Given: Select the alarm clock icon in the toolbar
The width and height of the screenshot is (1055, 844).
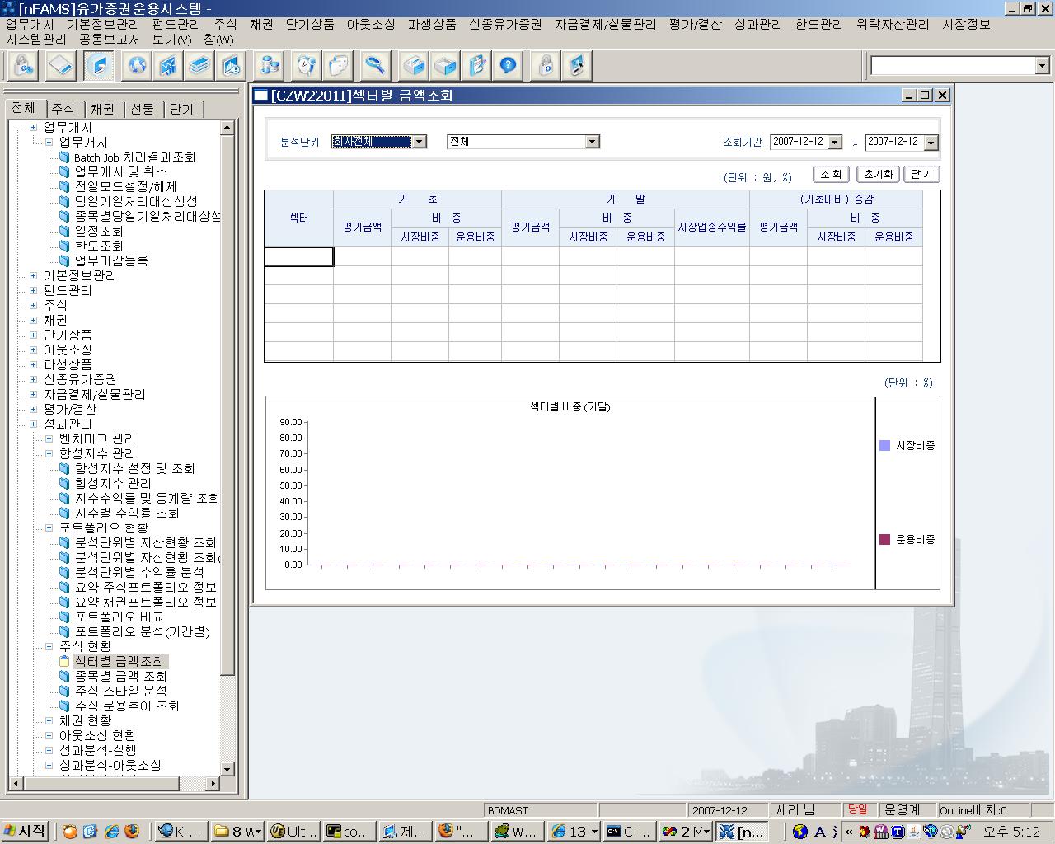Looking at the screenshot, I should (305, 65).
